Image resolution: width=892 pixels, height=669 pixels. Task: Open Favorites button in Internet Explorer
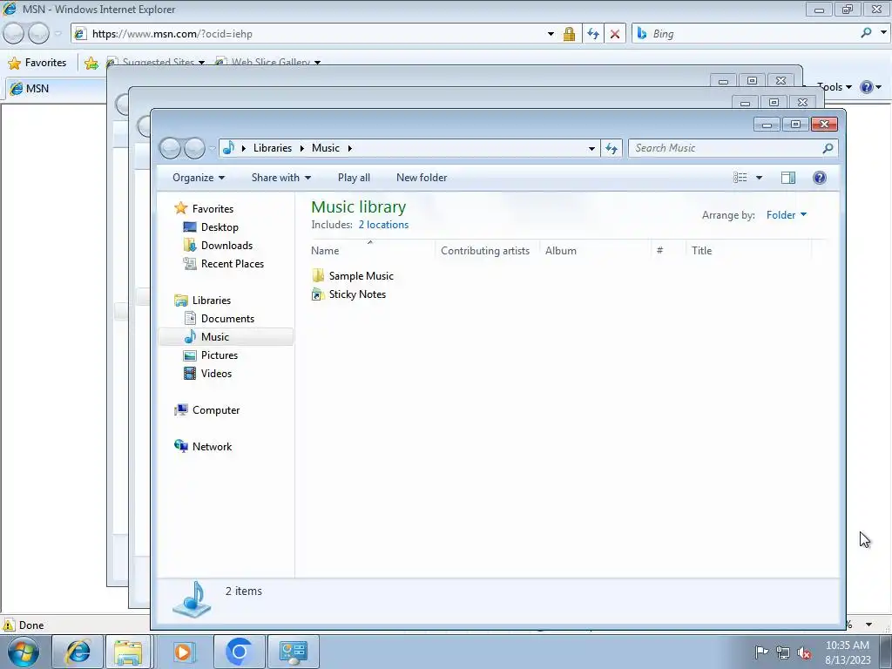click(x=37, y=63)
